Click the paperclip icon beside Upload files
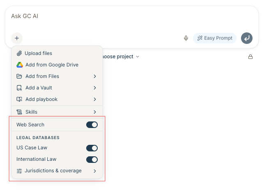Screen dimensions: 271x192 pos(19,53)
